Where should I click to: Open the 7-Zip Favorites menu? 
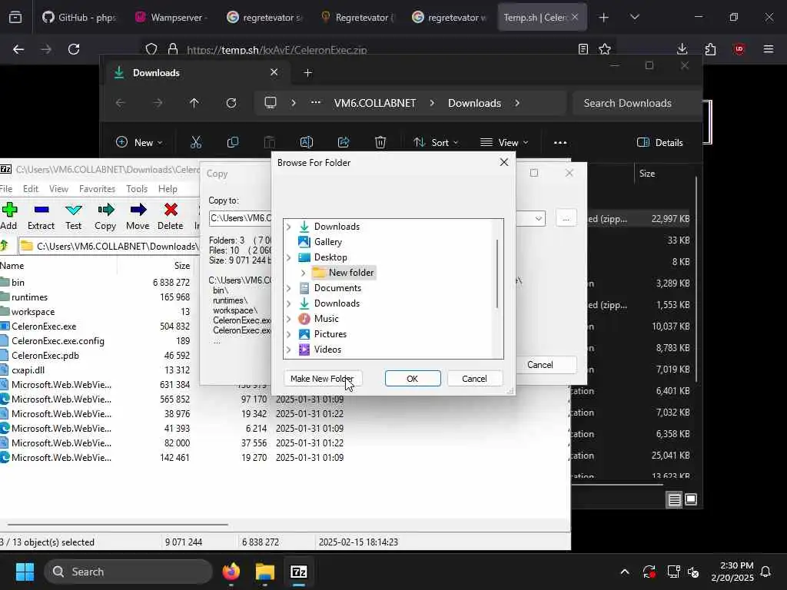coord(98,189)
